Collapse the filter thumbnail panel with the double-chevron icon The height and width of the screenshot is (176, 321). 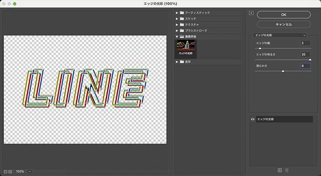point(251,13)
